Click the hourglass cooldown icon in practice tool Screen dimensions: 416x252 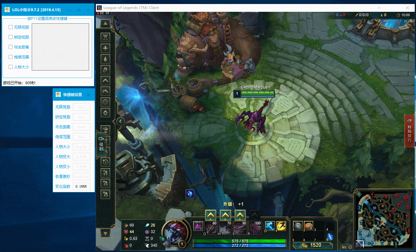pos(106,37)
